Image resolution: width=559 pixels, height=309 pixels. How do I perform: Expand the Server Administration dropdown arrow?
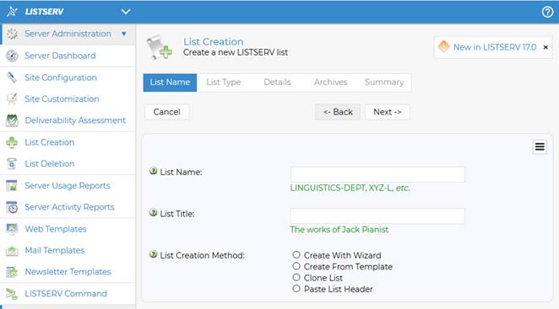pos(124,34)
